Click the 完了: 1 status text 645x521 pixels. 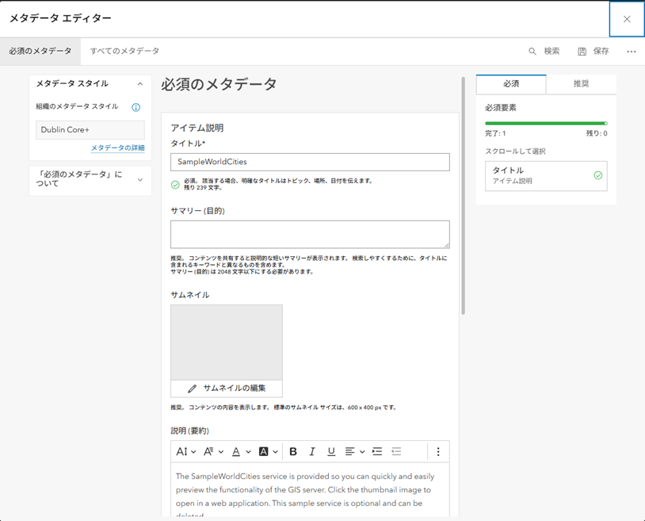coord(495,133)
